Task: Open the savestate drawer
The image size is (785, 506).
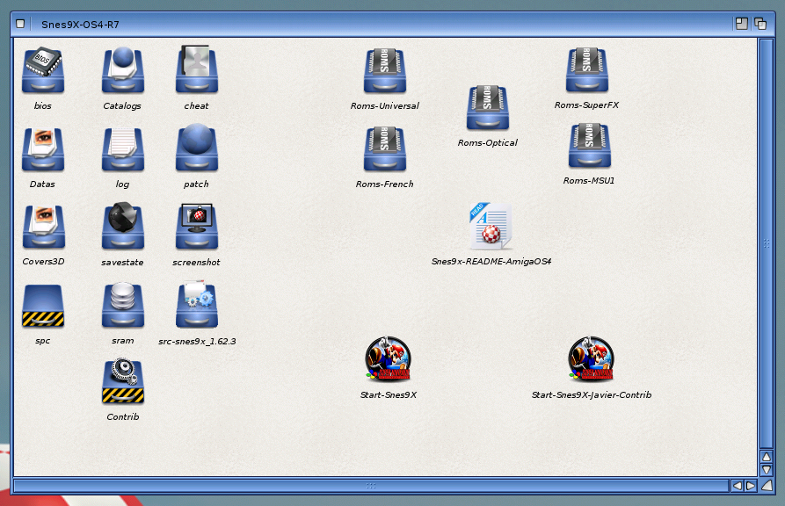Action: point(122,228)
